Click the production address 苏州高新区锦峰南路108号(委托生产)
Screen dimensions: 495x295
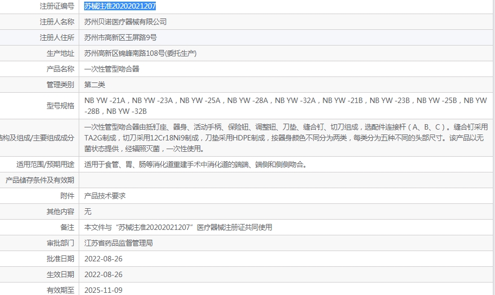pos(140,53)
